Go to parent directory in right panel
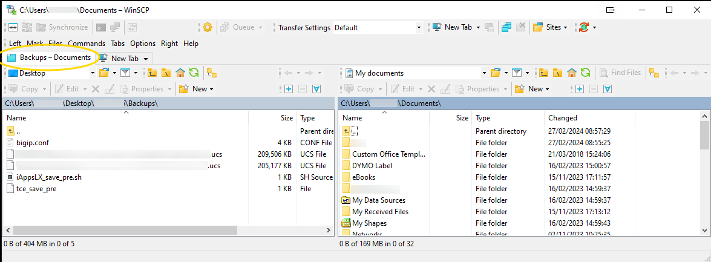This screenshot has height=262, width=711. 543,73
